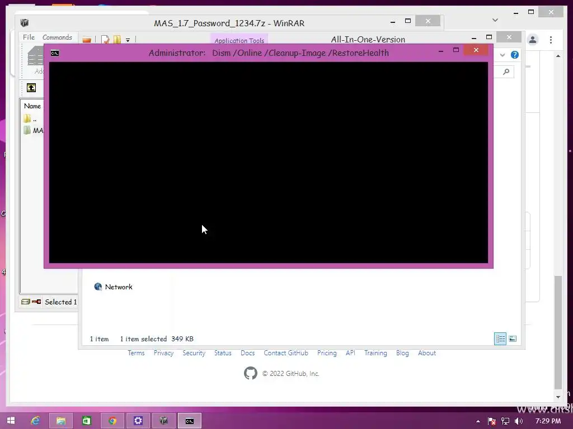
Task: Open the GitHub Pricing footer link
Action: pyautogui.click(x=327, y=353)
